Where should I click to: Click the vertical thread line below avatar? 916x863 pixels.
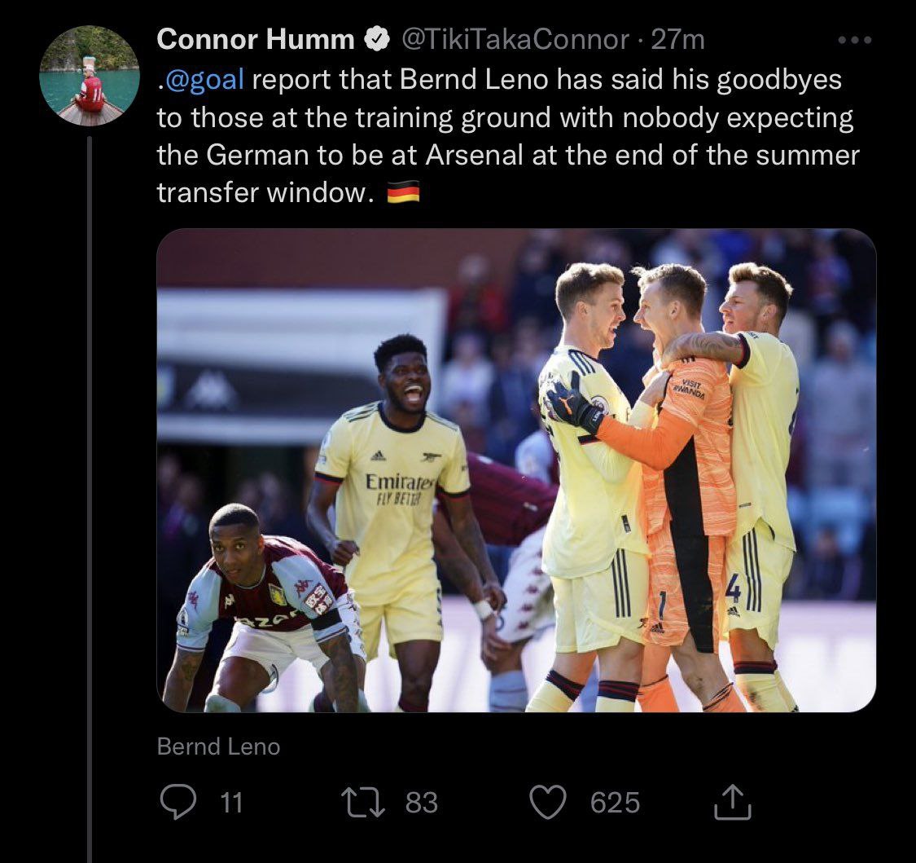click(x=90, y=489)
